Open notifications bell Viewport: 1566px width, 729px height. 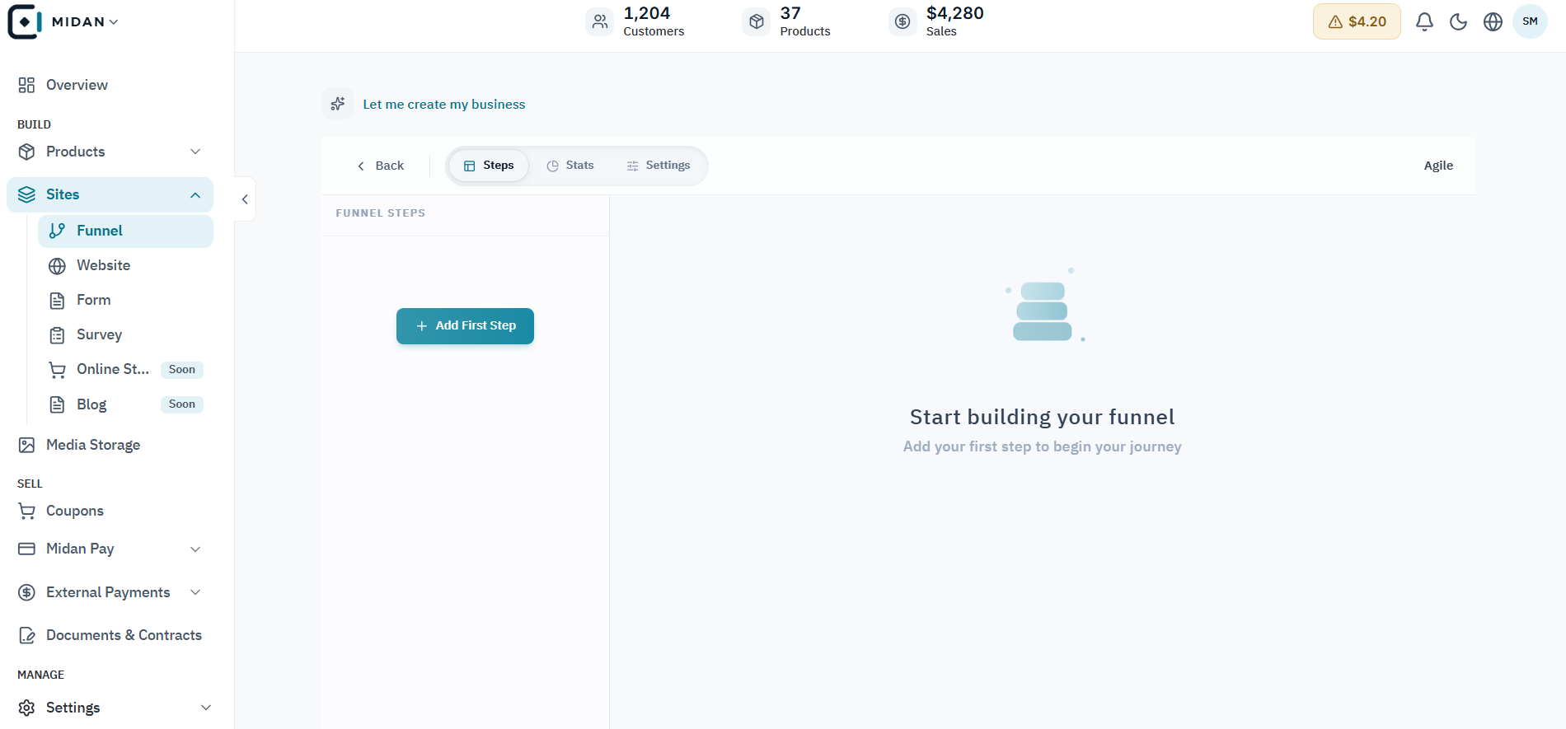point(1424,21)
